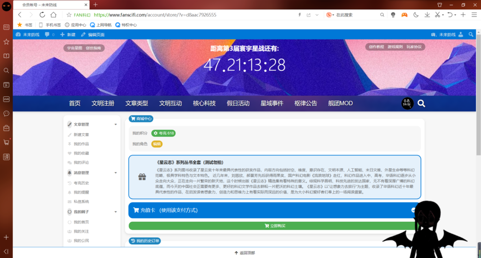Open 上网导航 bookmark
This screenshot has height=258, width=481.
[101, 25]
